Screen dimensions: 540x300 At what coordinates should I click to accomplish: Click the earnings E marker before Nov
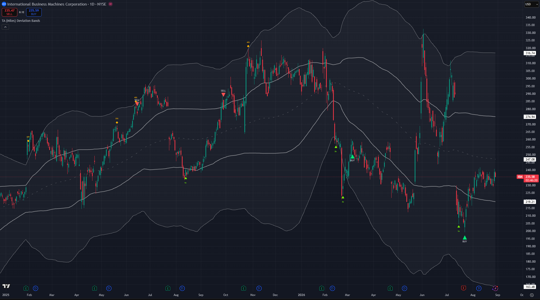[x=243, y=288]
